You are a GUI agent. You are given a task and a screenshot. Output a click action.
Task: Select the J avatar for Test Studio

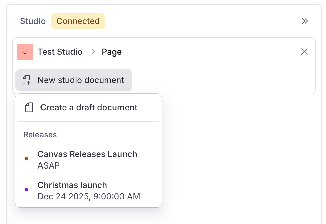25,52
